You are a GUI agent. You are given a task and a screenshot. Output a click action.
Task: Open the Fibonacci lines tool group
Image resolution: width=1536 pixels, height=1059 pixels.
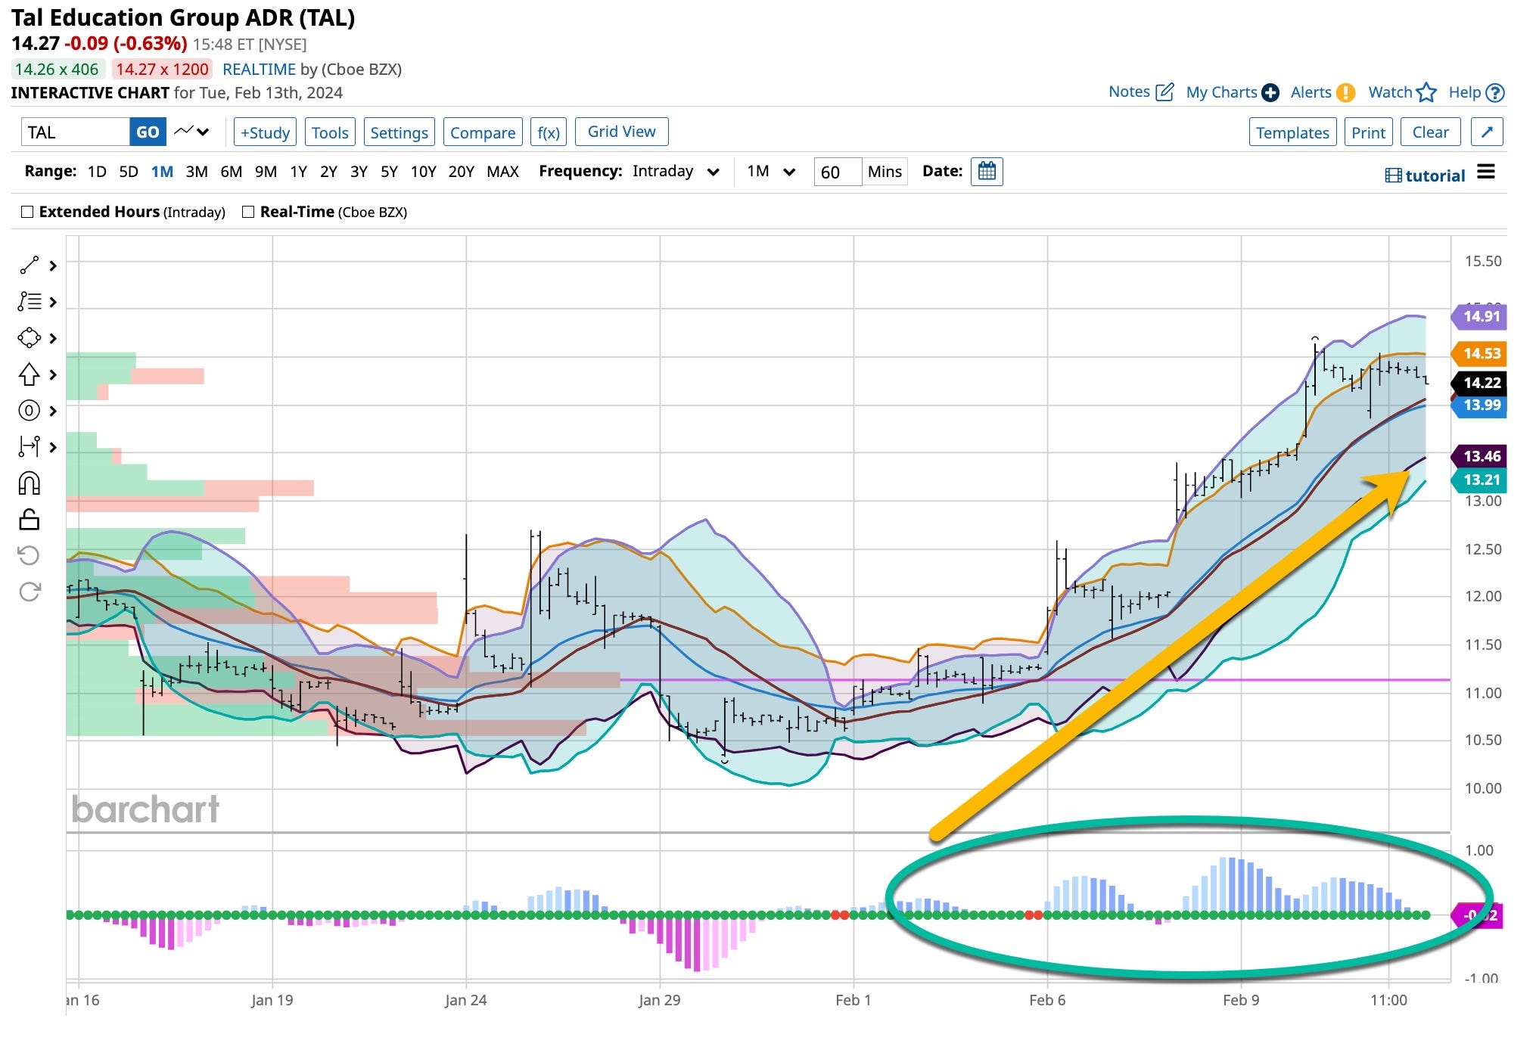29,302
